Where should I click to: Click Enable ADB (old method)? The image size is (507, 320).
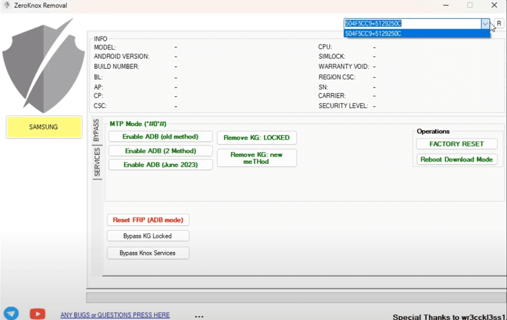click(160, 137)
